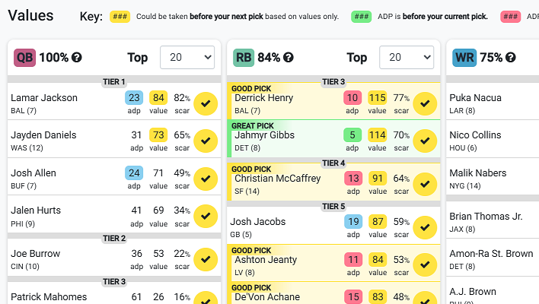Screen dimensions: 539x304
Task: Open the QB Top 20 dropdown
Action: tap(187, 58)
